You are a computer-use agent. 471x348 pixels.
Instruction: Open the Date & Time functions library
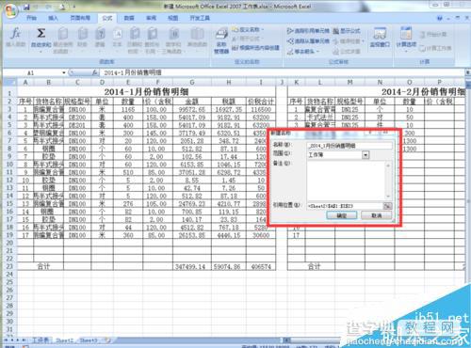(x=135, y=40)
